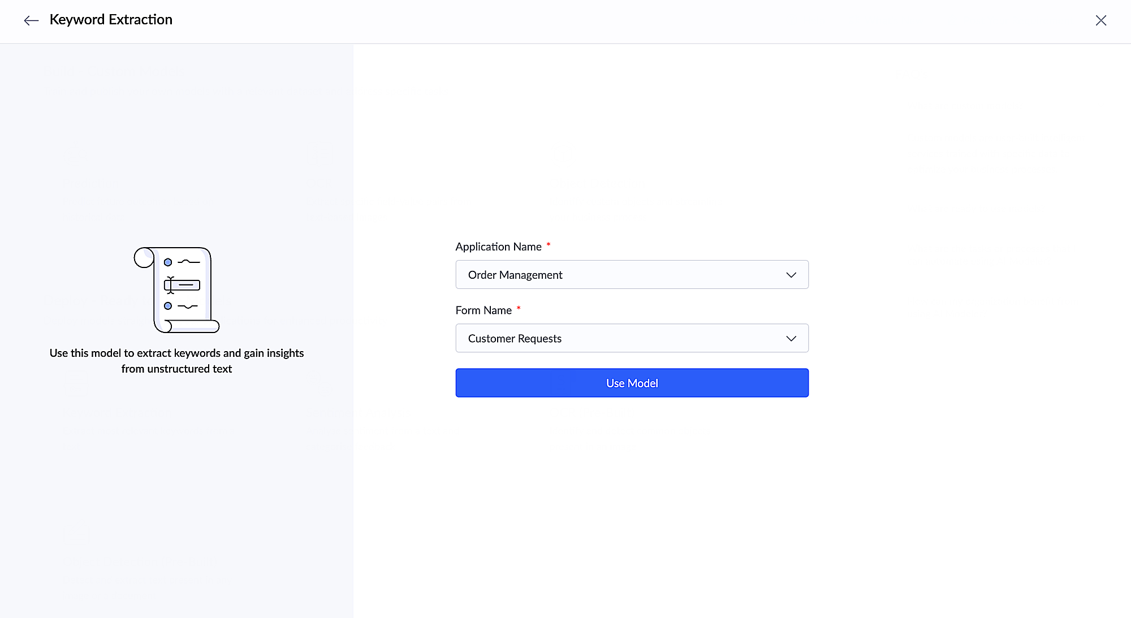This screenshot has width=1131, height=618.
Task: Go back using the left arrow icon
Action: pos(31,20)
